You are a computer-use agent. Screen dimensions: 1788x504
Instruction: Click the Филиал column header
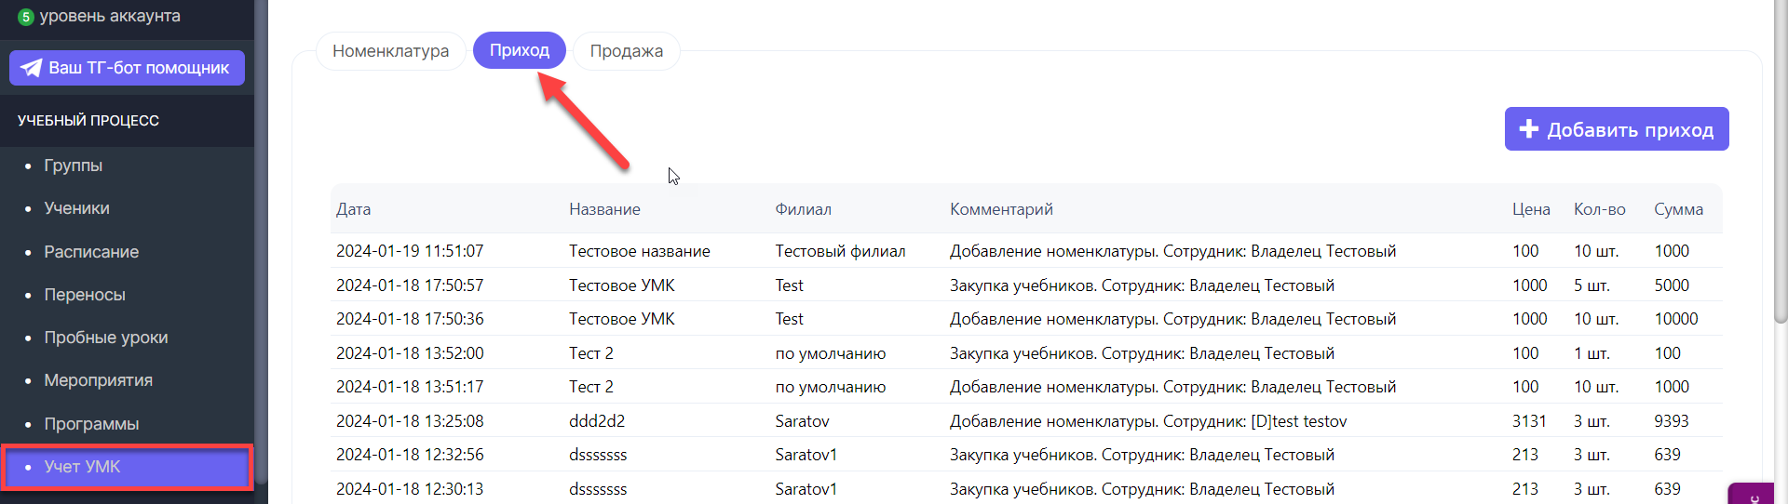803,209
